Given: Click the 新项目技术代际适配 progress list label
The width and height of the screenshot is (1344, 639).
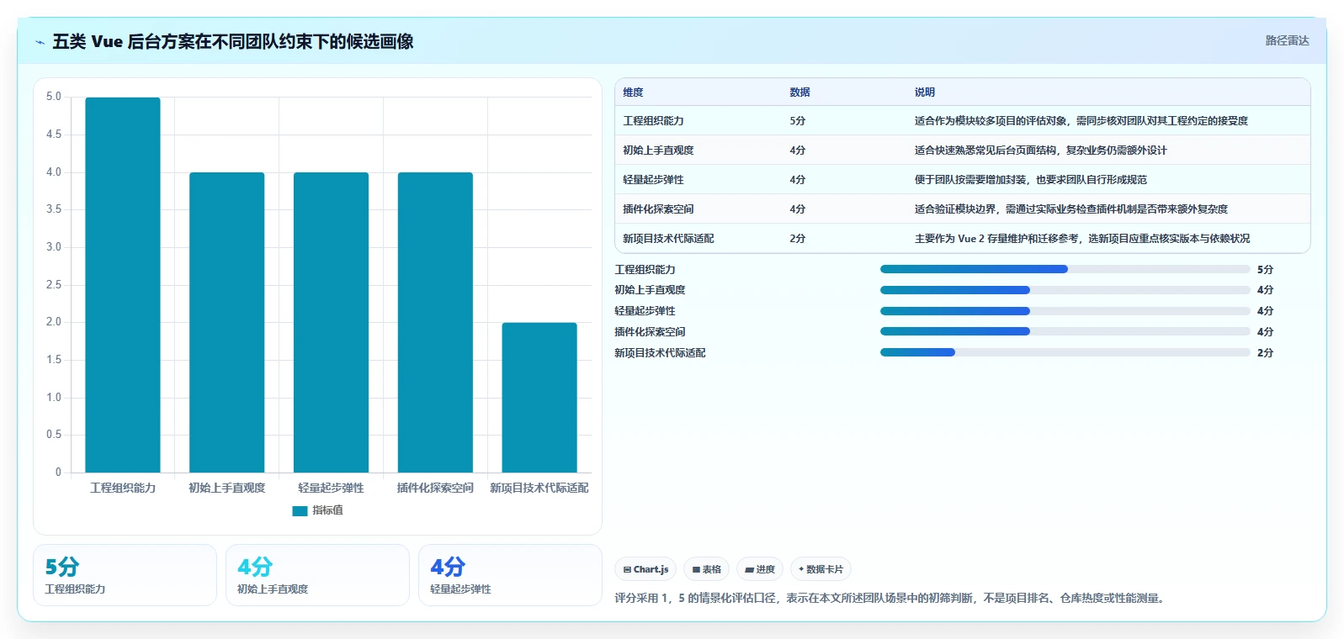Looking at the screenshot, I should pyautogui.click(x=660, y=353).
